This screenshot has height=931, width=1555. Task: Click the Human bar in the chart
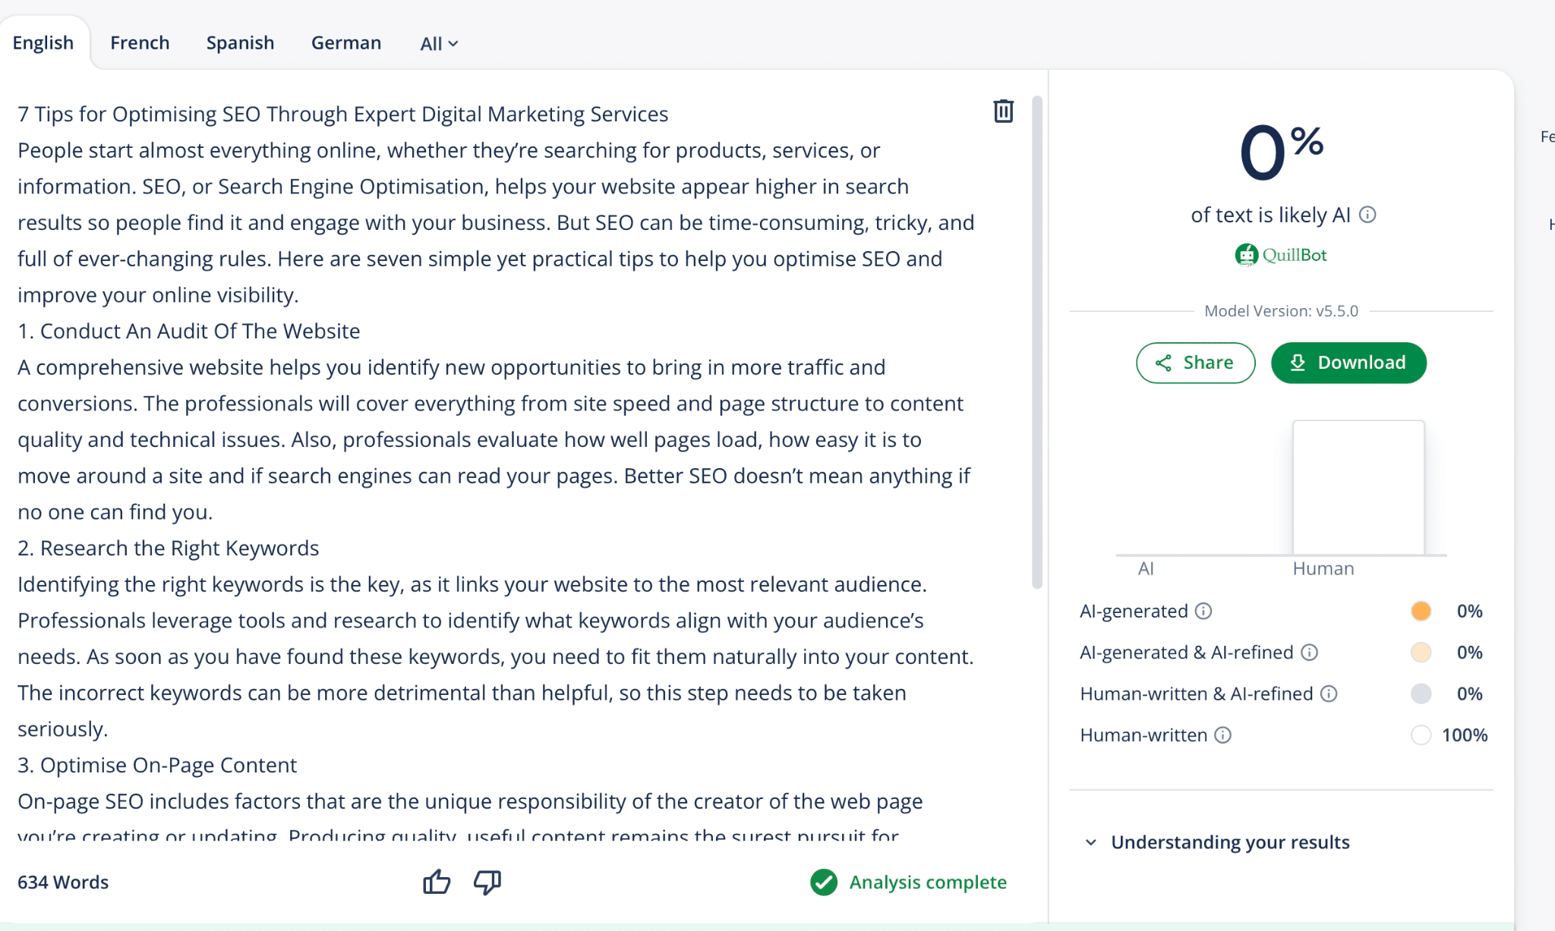[x=1358, y=487]
